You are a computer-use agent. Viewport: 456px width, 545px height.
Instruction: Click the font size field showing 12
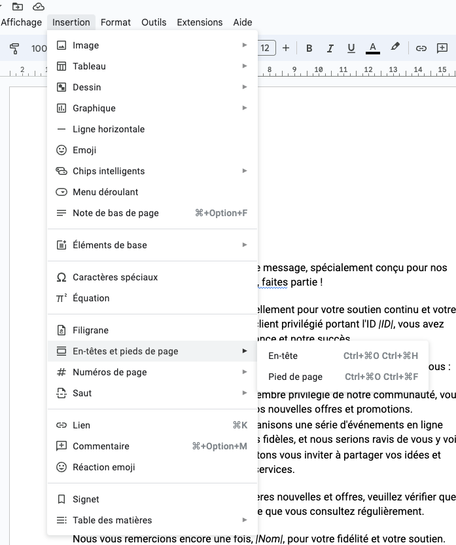pyautogui.click(x=266, y=48)
